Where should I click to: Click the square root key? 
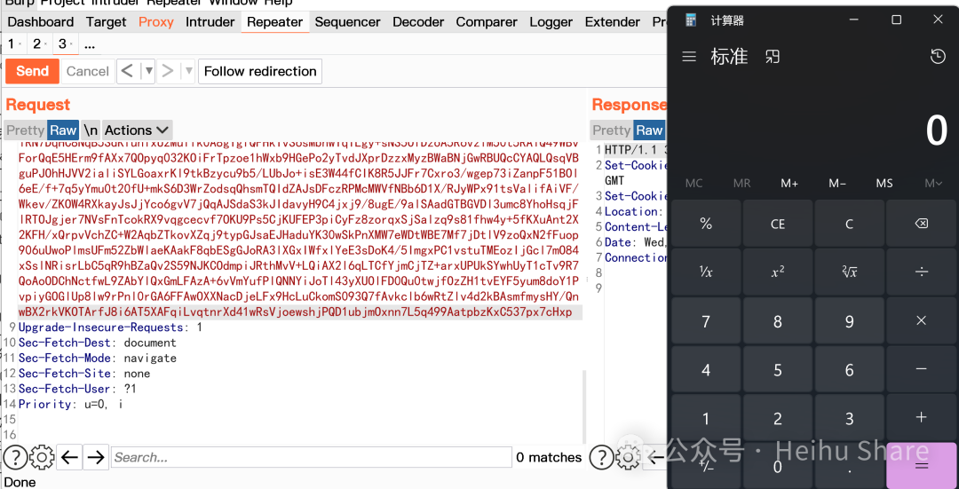click(x=850, y=272)
